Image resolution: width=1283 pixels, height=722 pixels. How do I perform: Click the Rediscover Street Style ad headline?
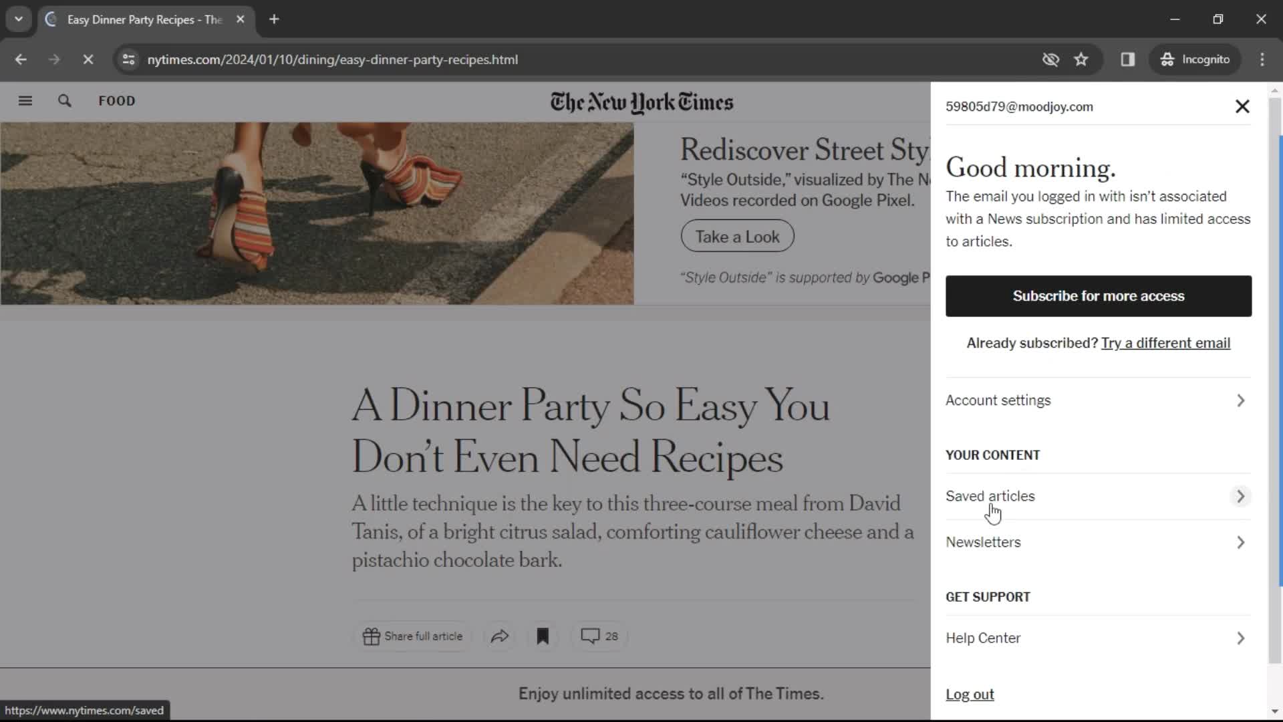805,150
